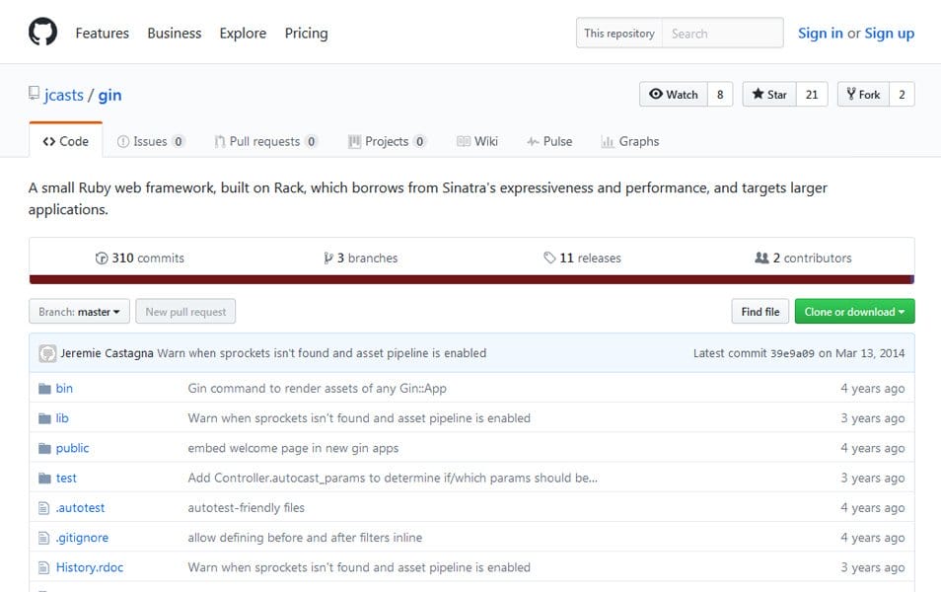Click the branches fork icon
This screenshot has width=941, height=592.
(328, 259)
